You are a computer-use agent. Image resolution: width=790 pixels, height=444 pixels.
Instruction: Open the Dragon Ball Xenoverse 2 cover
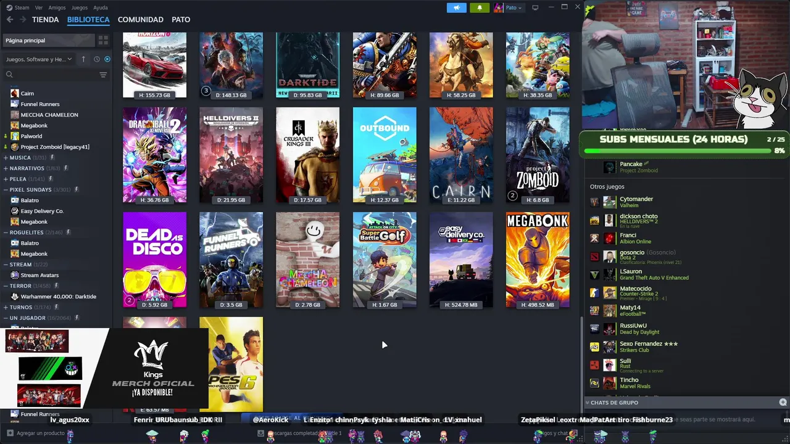154,155
